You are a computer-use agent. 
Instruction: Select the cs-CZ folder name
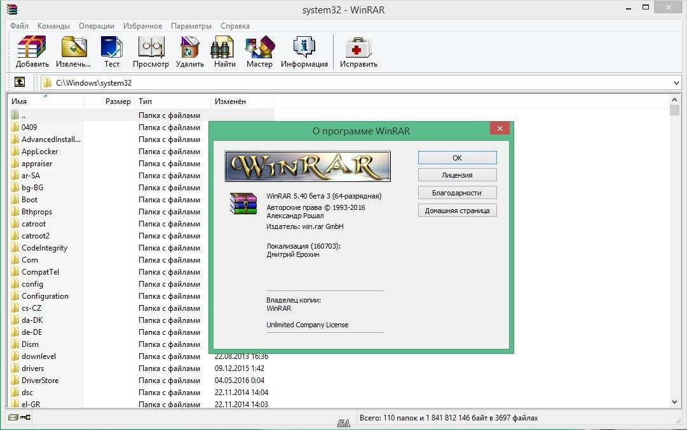pyautogui.click(x=32, y=308)
